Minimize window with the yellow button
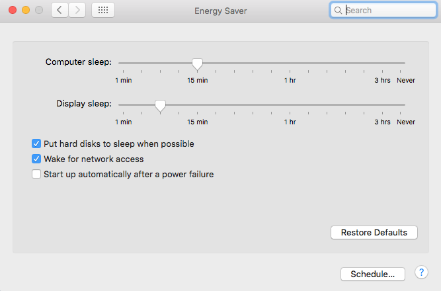 [x=26, y=10]
